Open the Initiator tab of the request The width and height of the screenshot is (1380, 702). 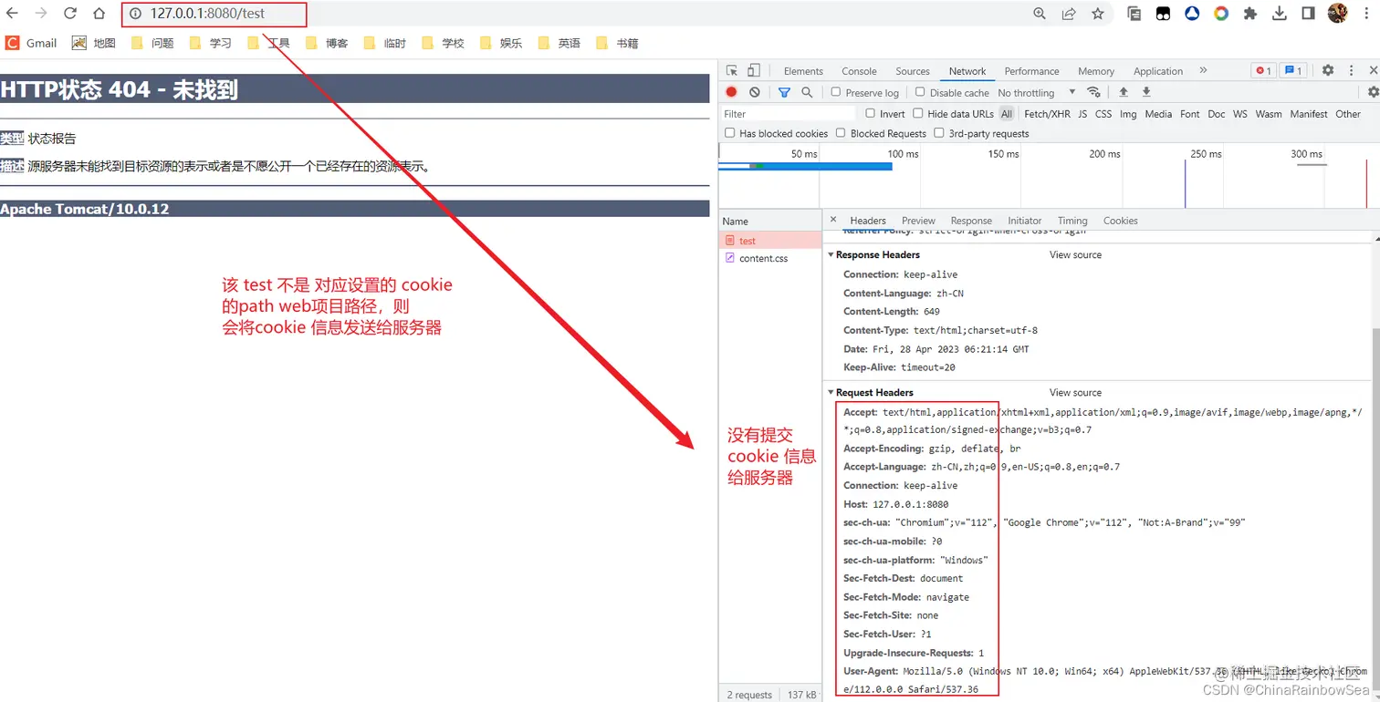1024,221
